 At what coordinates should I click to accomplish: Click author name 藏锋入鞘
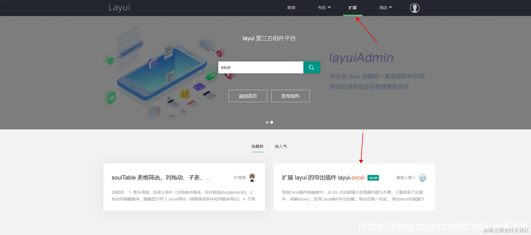[405, 178]
